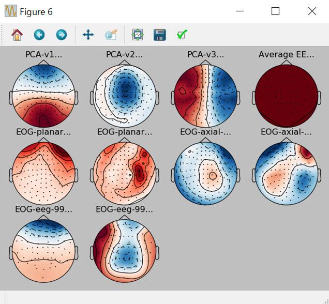
Task: Activate the Pan axes tool
Action: (x=88, y=35)
